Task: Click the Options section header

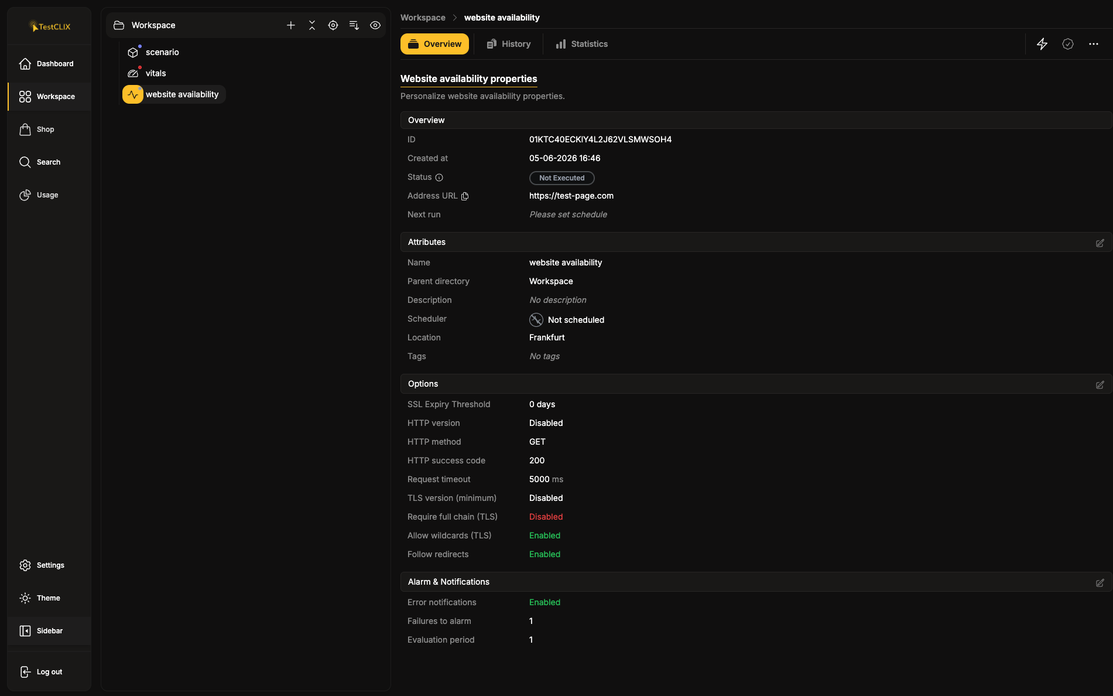Action: point(756,384)
